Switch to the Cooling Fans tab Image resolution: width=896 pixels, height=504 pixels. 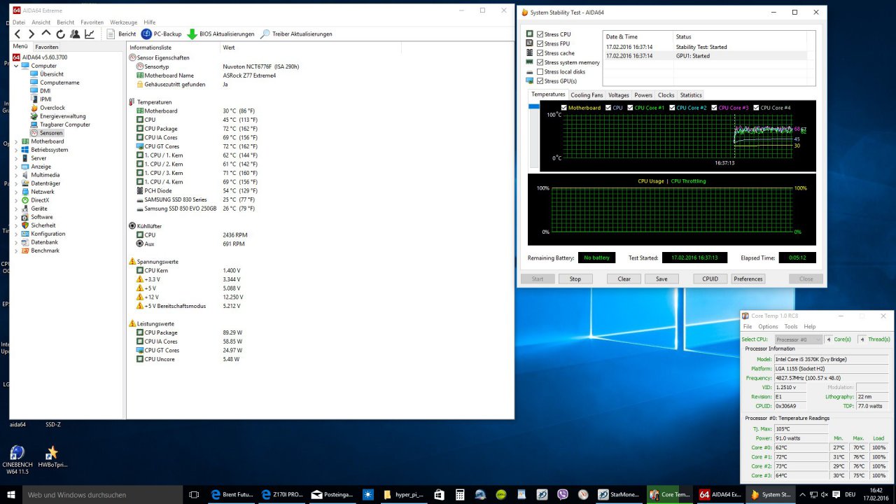coord(587,95)
